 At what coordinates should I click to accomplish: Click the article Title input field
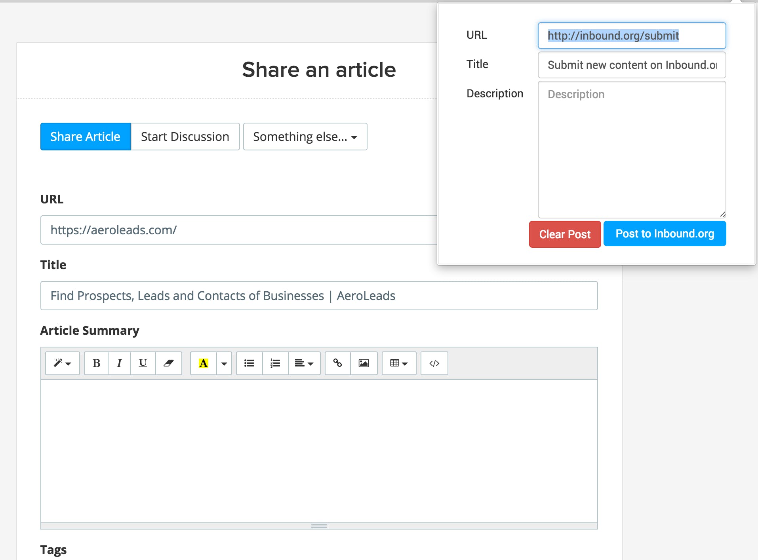pos(319,296)
